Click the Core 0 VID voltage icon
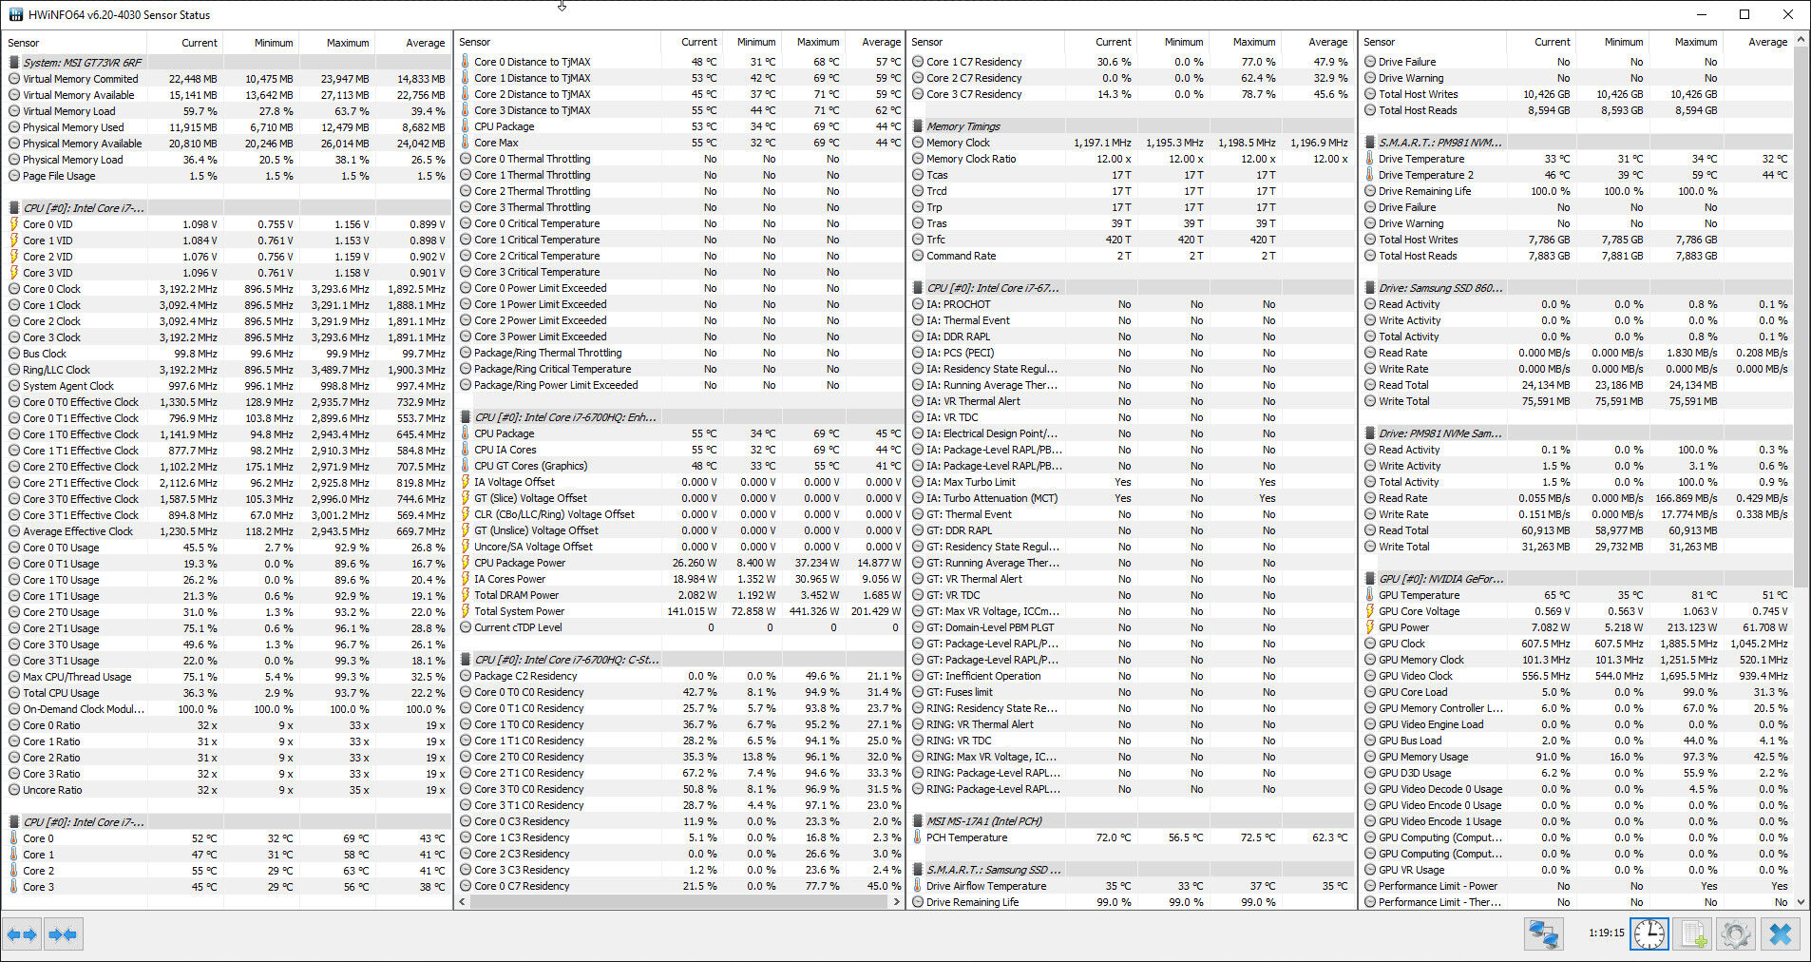Image resolution: width=1811 pixels, height=962 pixels. 14,224
